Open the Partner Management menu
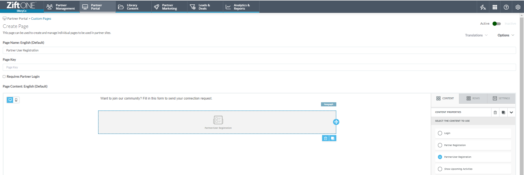Image resolution: width=524 pixels, height=175 pixels. point(61,7)
